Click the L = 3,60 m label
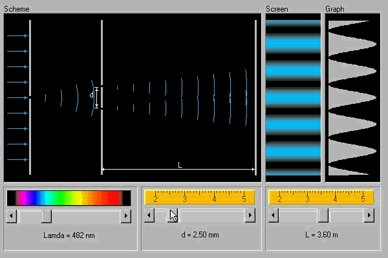The width and height of the screenshot is (388, 258). coord(321,235)
